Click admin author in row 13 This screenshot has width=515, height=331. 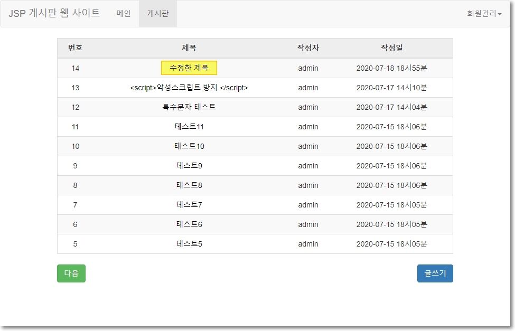click(x=308, y=88)
